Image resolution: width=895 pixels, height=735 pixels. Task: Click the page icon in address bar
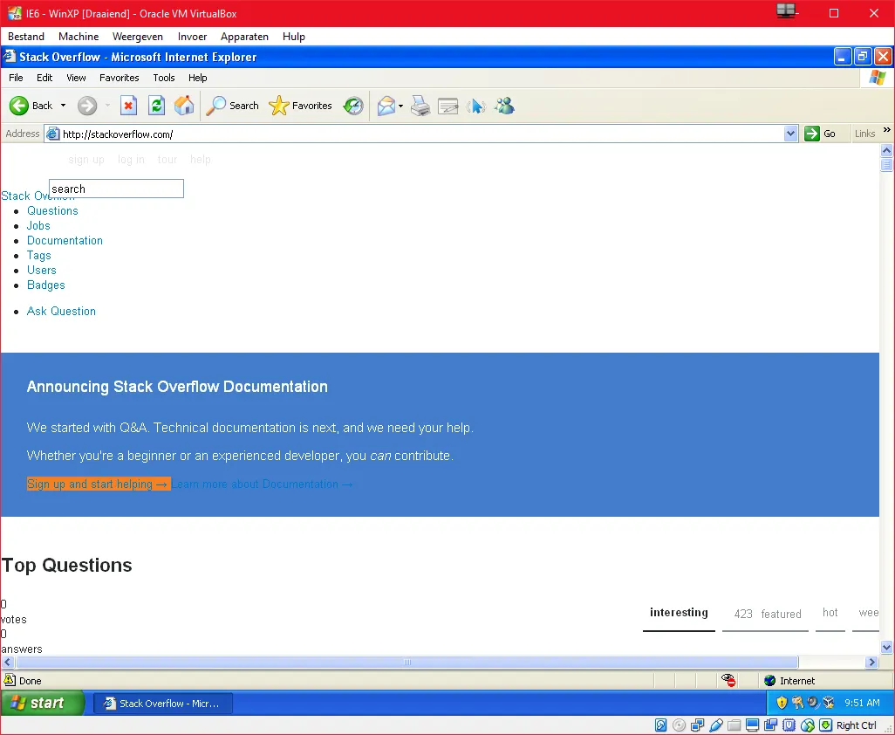click(x=52, y=134)
